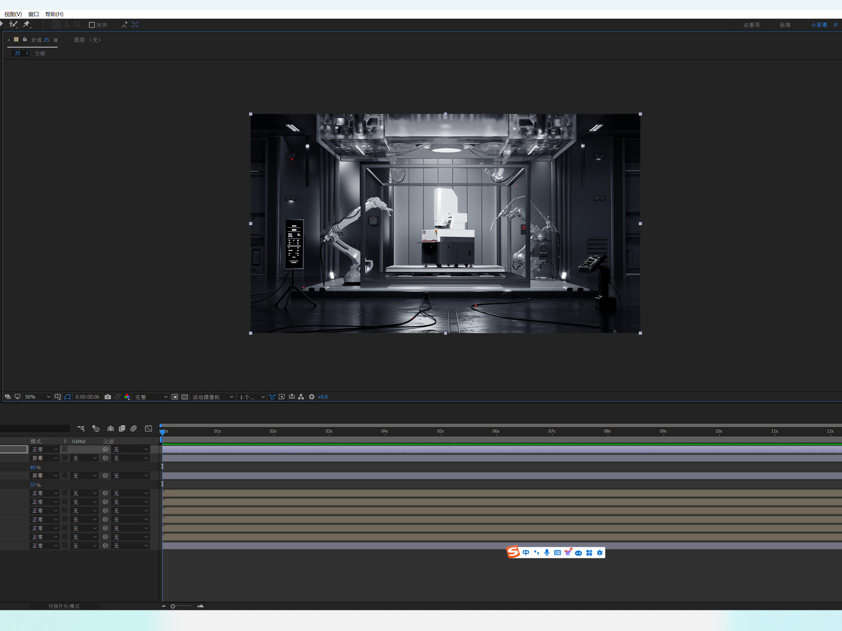Click the 切换开关/模式 button
Image resolution: width=842 pixels, height=631 pixels.
tap(64, 606)
